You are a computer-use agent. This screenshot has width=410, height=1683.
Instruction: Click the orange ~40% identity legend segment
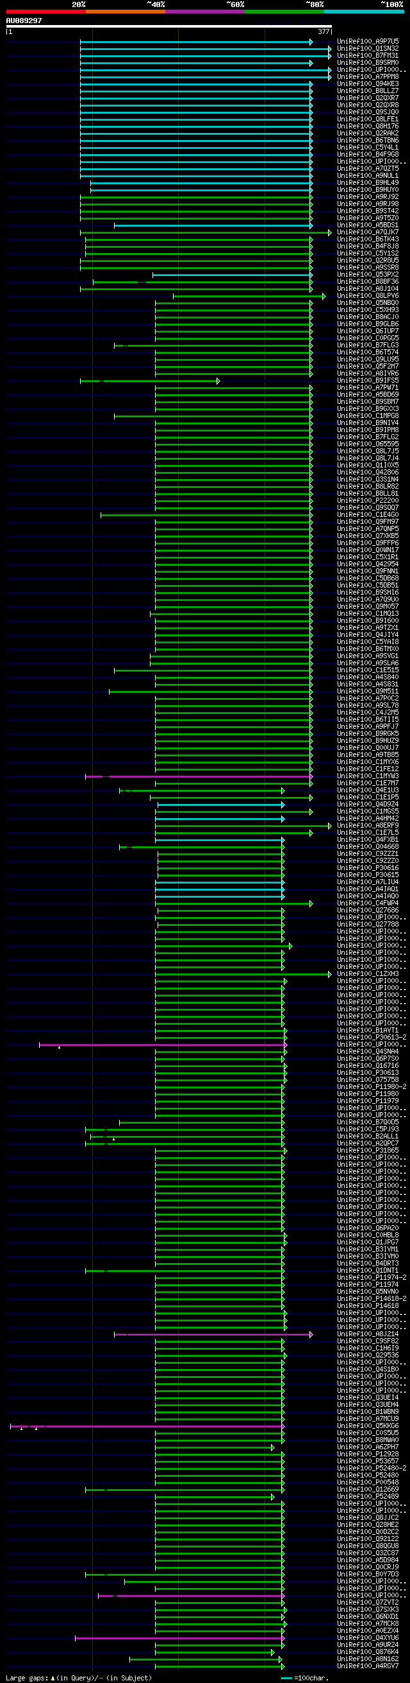125,11
